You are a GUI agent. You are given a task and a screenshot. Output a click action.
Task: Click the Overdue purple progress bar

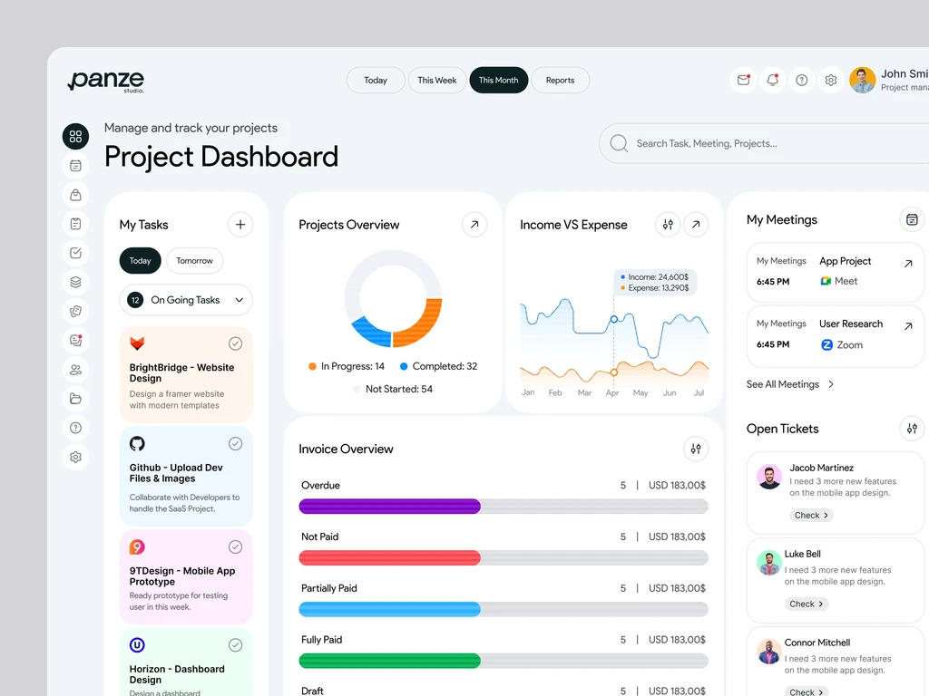pos(390,506)
